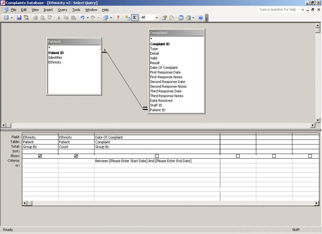Open the Edit menu
The height and width of the screenshot is (234, 322).
pyautogui.click(x=24, y=10)
